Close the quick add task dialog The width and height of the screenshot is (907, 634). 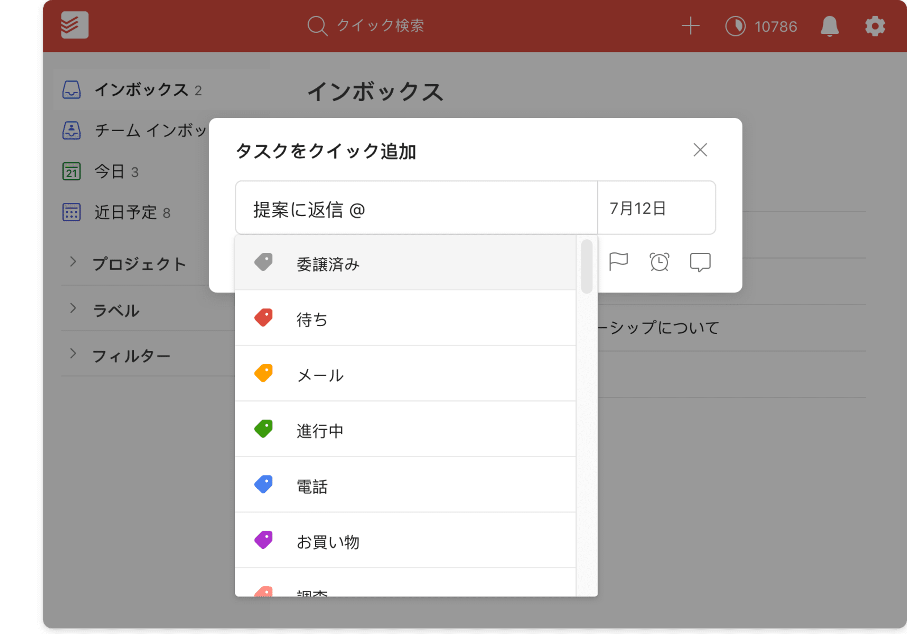click(x=700, y=150)
